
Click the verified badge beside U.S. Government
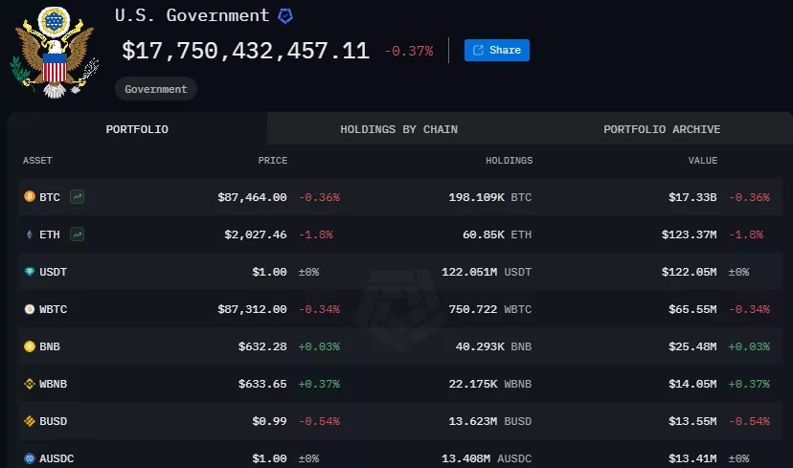[285, 16]
